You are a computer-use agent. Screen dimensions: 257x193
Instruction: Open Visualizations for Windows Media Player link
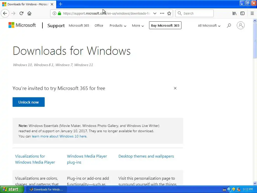pos(35,159)
